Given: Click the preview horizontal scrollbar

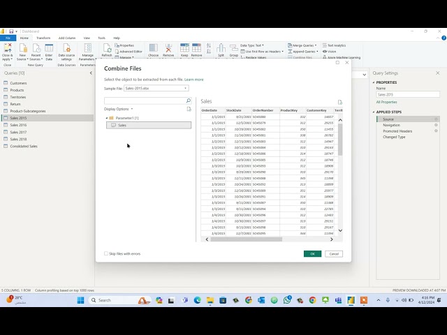Looking at the screenshot, I should point(247,239).
